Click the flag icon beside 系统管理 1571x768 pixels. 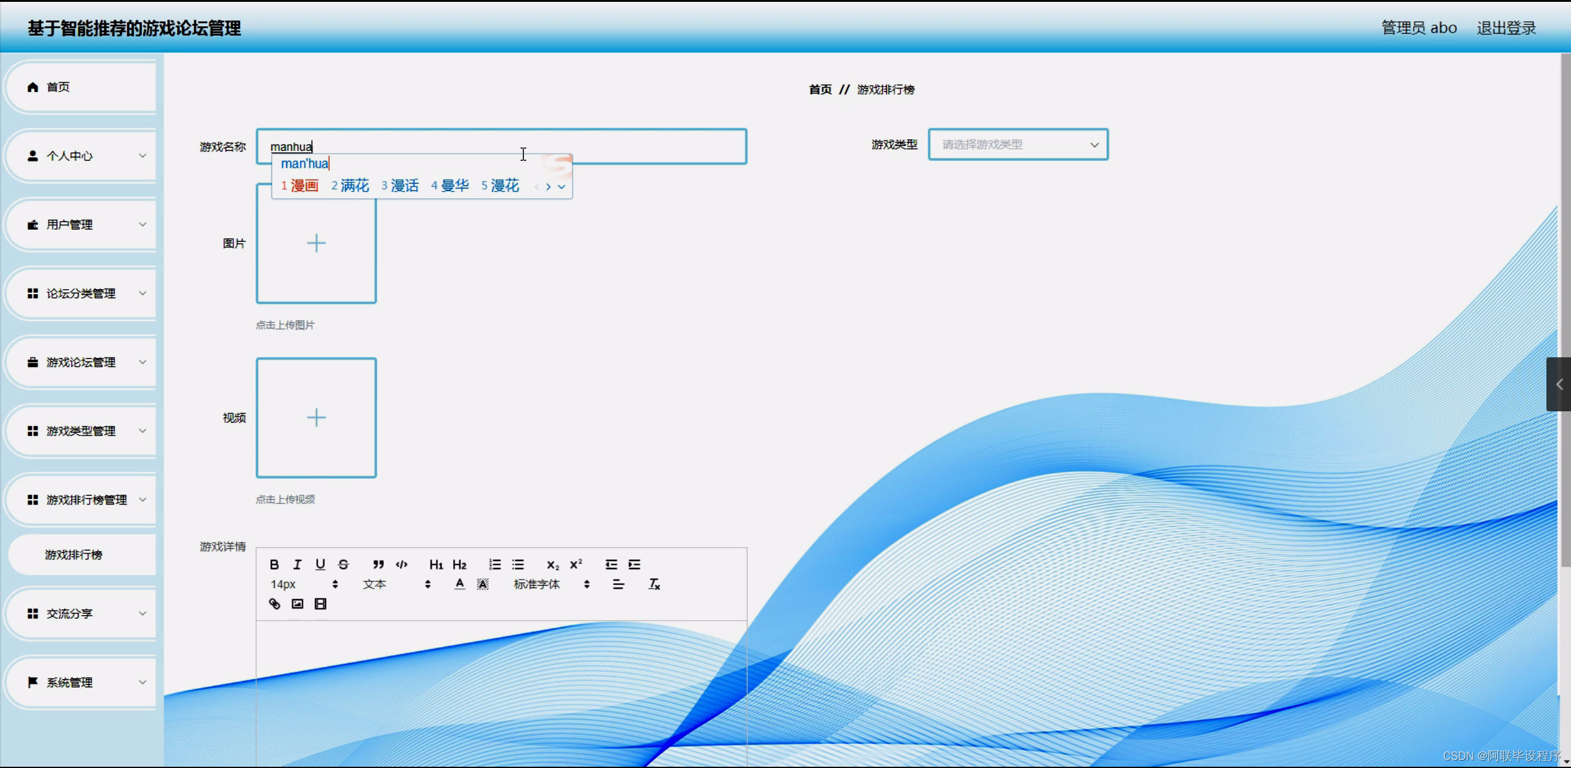click(x=33, y=682)
